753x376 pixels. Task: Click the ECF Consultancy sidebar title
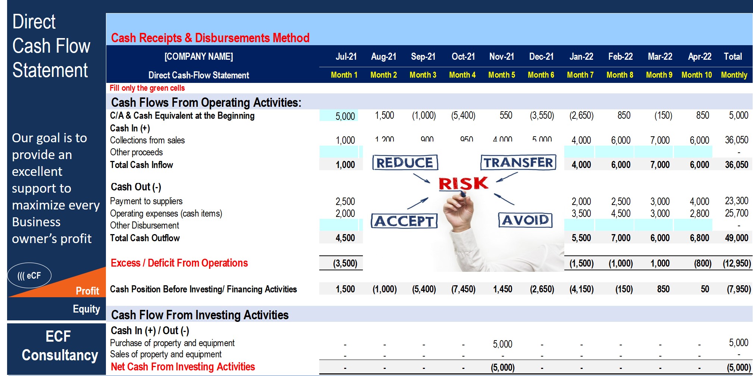(x=59, y=346)
